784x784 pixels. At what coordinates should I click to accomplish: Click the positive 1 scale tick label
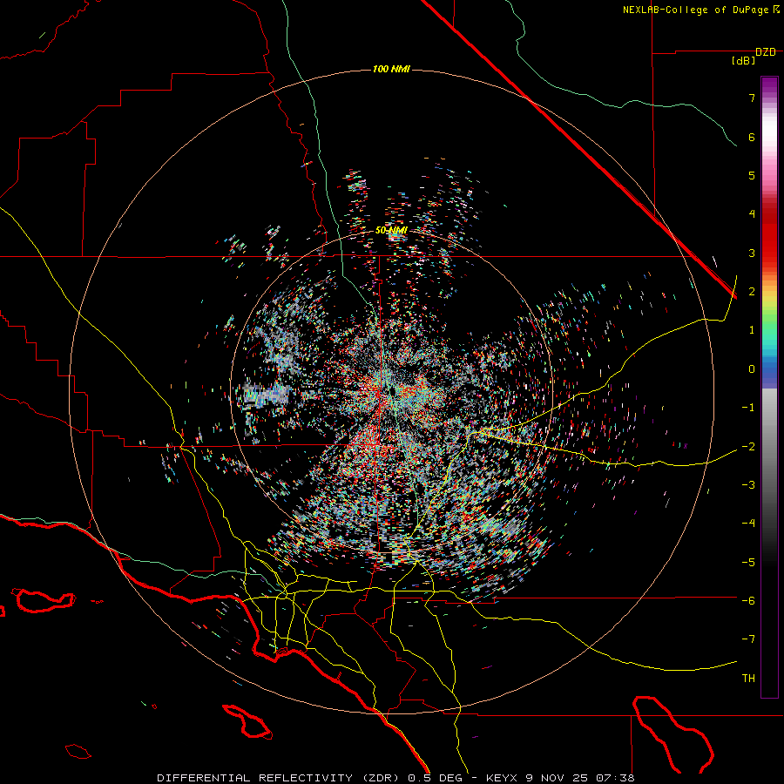click(x=752, y=330)
